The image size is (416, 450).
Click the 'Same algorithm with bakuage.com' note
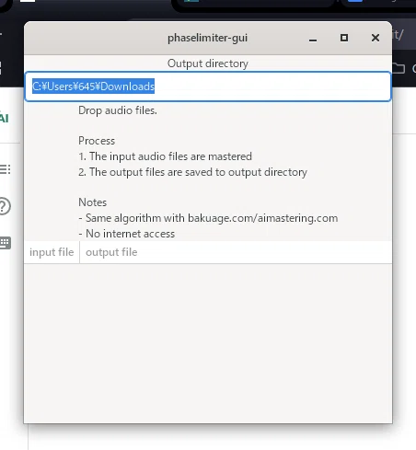tap(208, 218)
